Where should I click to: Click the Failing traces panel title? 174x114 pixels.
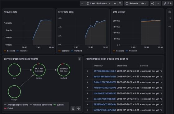click(x=107, y=59)
